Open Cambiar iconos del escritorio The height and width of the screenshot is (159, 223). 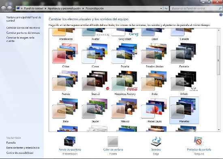[x=23, y=28]
